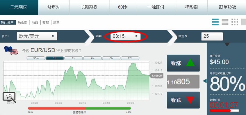Click the EUR/USD flag icon
This screenshot has width=246, height=115.
(11, 50)
